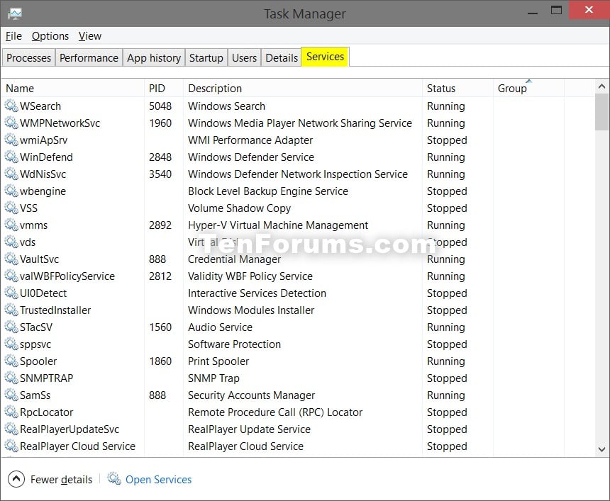Select "Hyper-V Virtual Machine Management" description

tap(278, 225)
